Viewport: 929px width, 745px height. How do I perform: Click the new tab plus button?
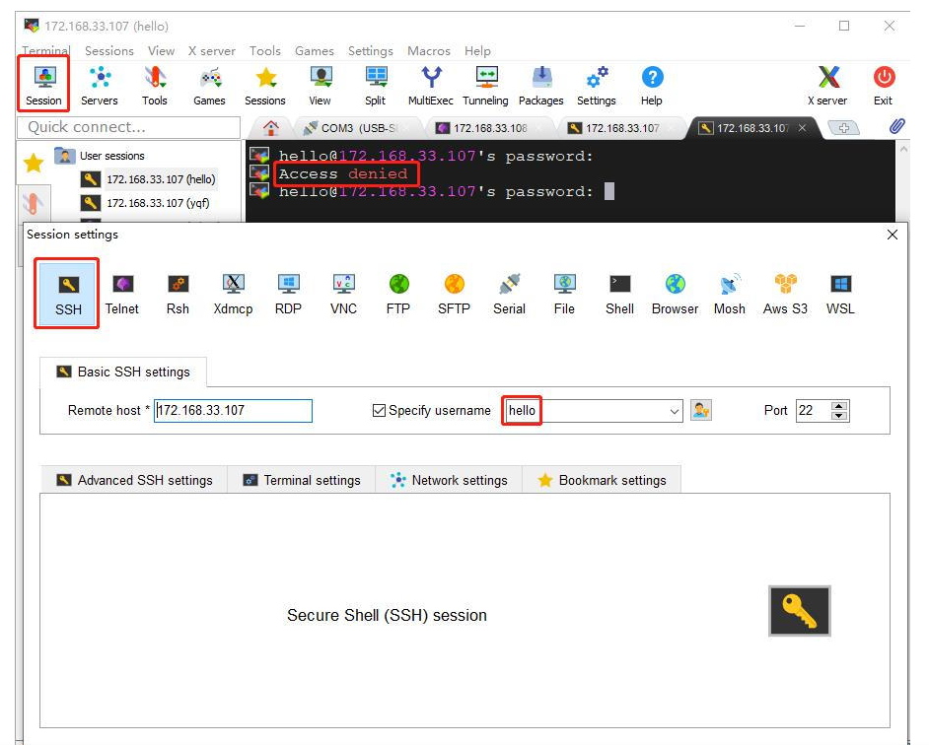tap(843, 128)
